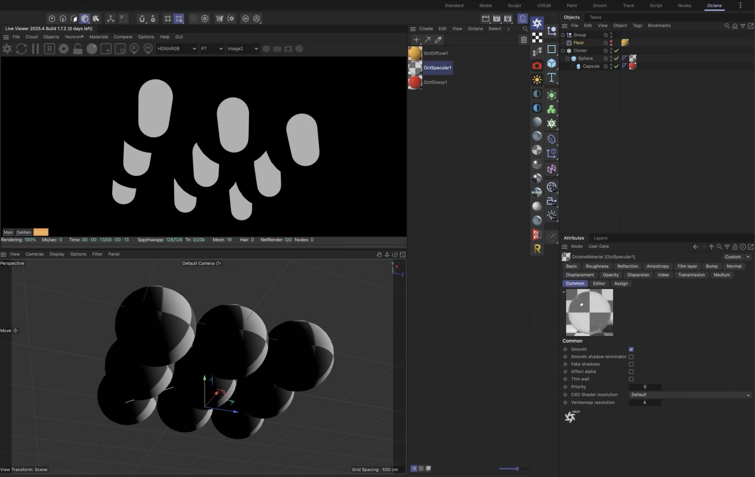Add a new material with the plus icon
This screenshot has height=477, width=755.
coord(416,40)
